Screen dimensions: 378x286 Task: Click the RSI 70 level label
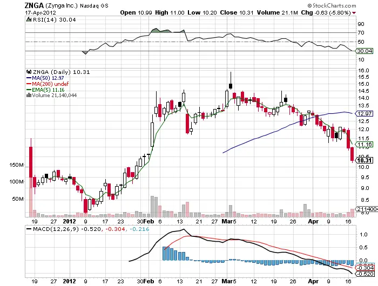click(361, 33)
